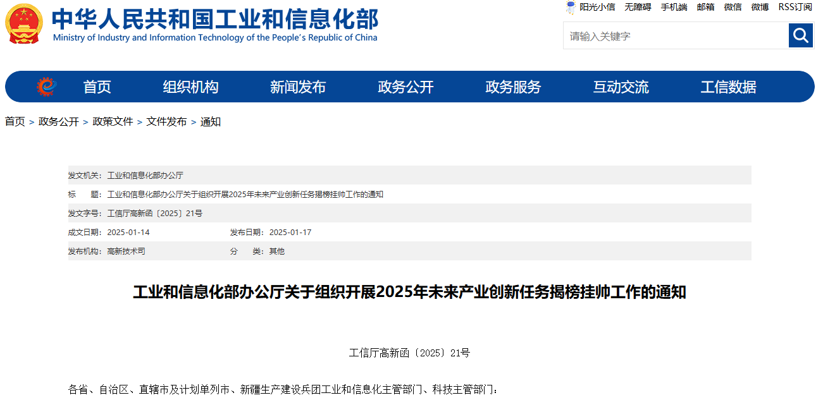The width and height of the screenshot is (823, 400).
Task: Open the 微信 link at top
Action: (x=733, y=7)
